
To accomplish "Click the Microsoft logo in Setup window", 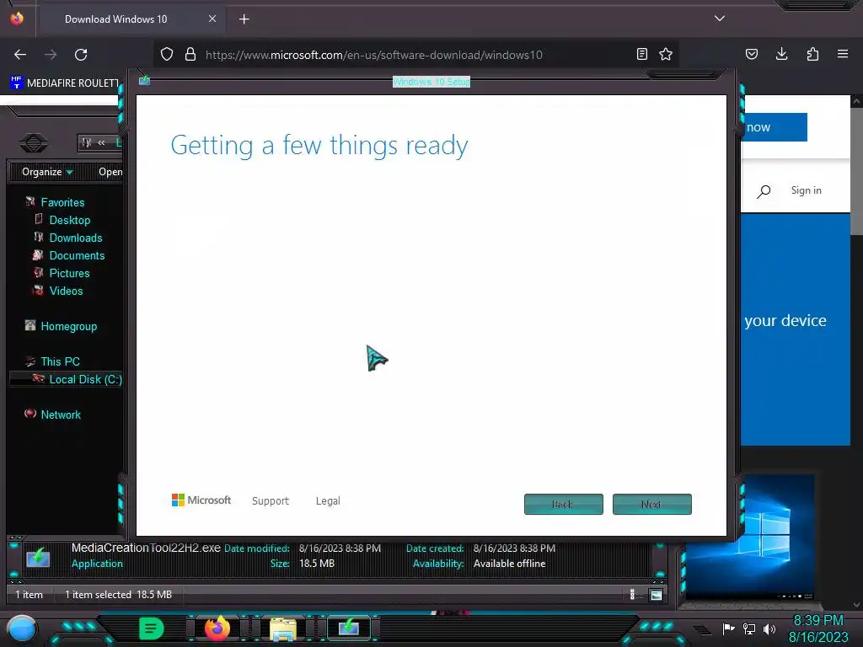I will [x=201, y=500].
